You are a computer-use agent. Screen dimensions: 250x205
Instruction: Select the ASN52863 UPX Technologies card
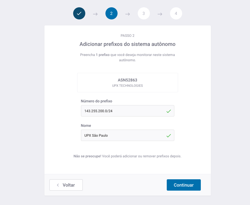click(x=128, y=82)
